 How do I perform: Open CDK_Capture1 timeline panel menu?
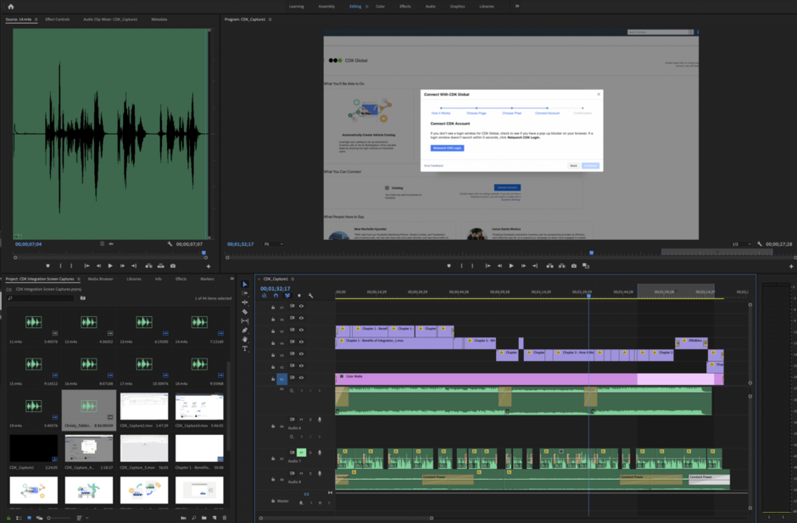point(293,279)
